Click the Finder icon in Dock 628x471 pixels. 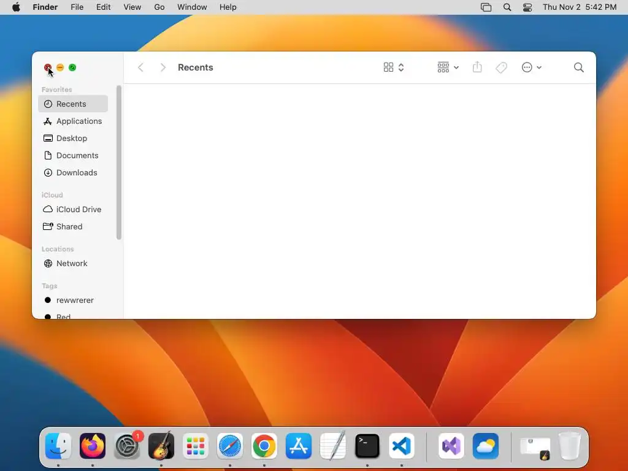58,446
